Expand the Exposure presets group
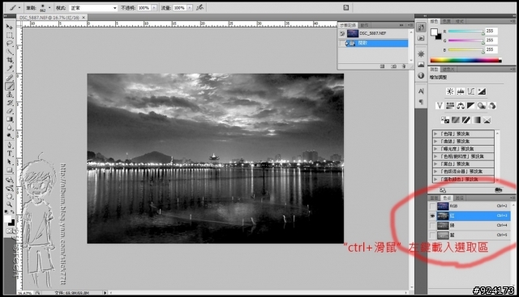 (x=435, y=149)
